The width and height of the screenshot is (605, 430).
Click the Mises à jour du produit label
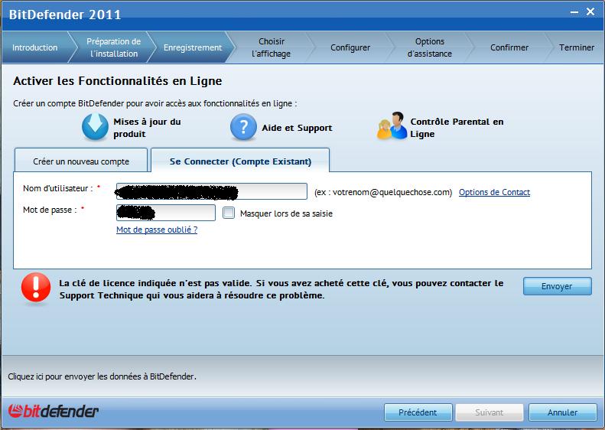coord(147,128)
